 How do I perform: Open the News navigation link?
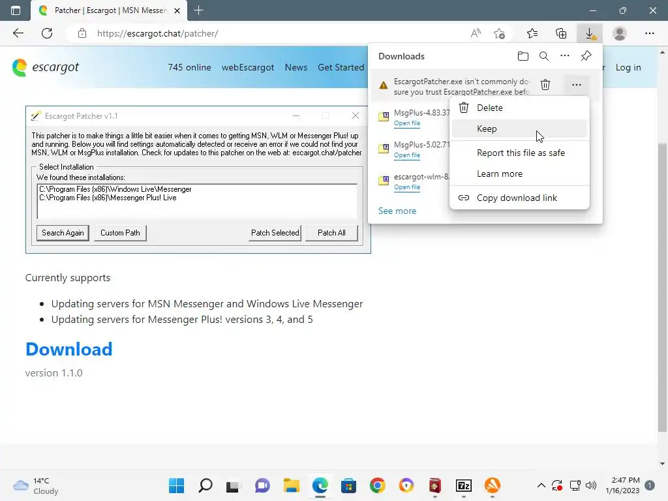296,67
